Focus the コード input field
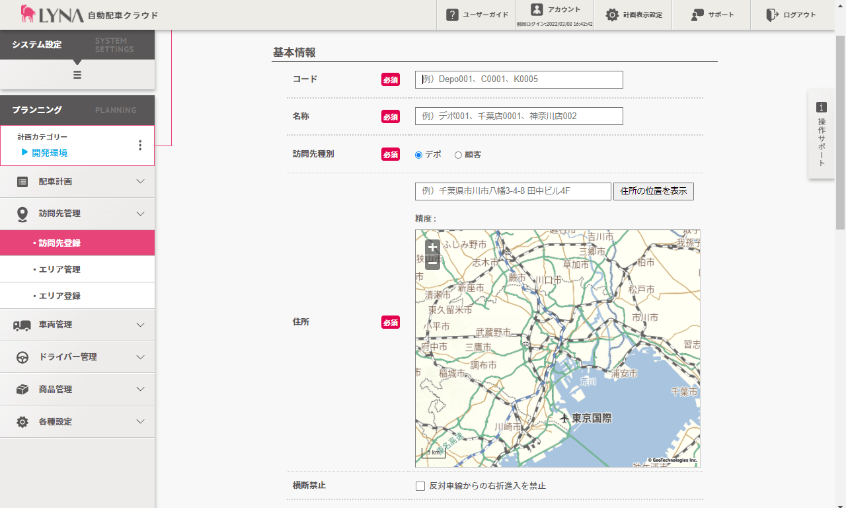The height and width of the screenshot is (508, 846). click(x=519, y=79)
